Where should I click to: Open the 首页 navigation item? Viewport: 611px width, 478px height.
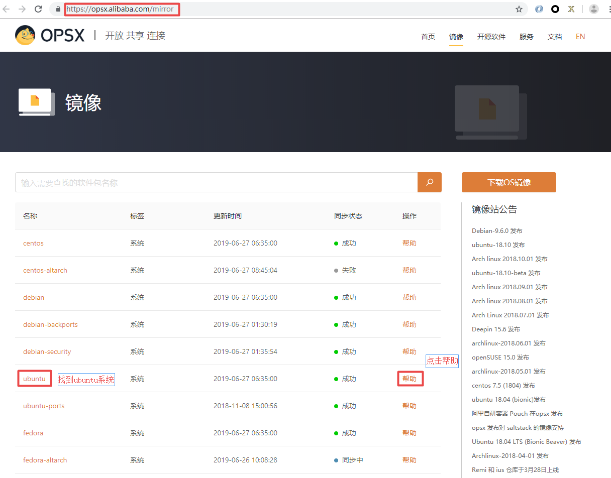click(428, 37)
